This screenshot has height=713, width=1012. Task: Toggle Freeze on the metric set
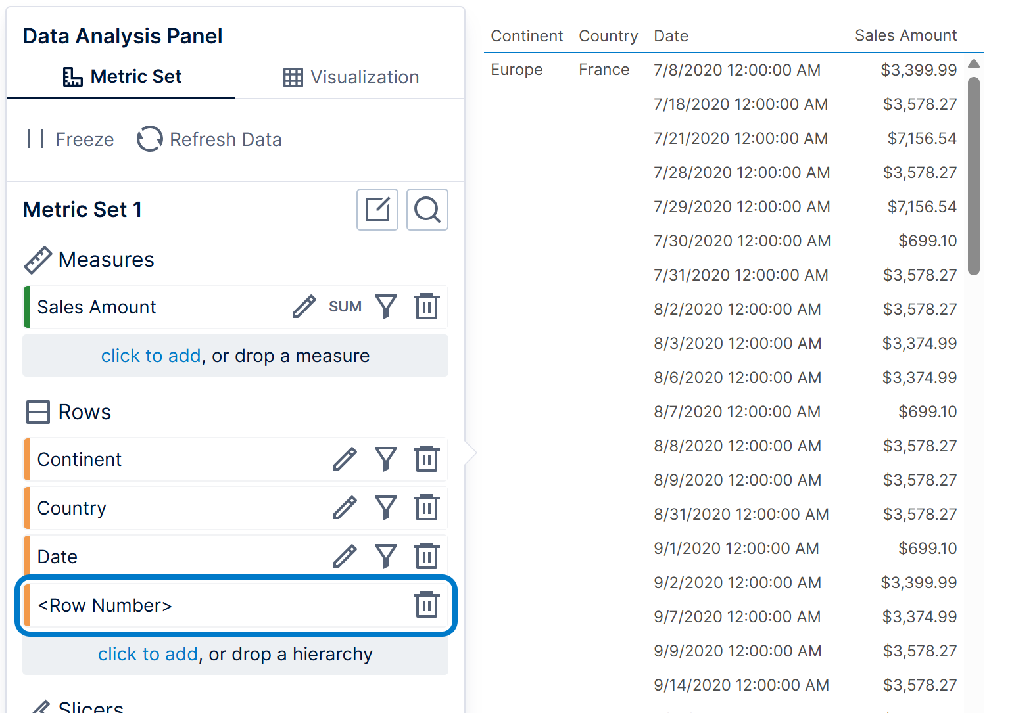[x=70, y=139]
